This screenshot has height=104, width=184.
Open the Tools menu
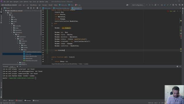[x=34, y=2]
